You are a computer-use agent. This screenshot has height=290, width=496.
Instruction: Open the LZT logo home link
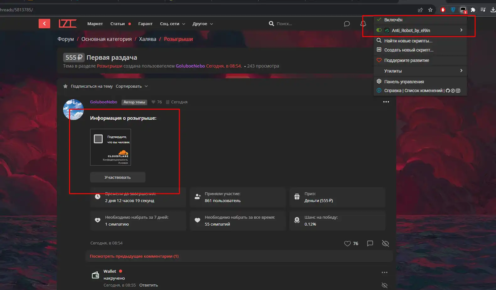click(67, 24)
